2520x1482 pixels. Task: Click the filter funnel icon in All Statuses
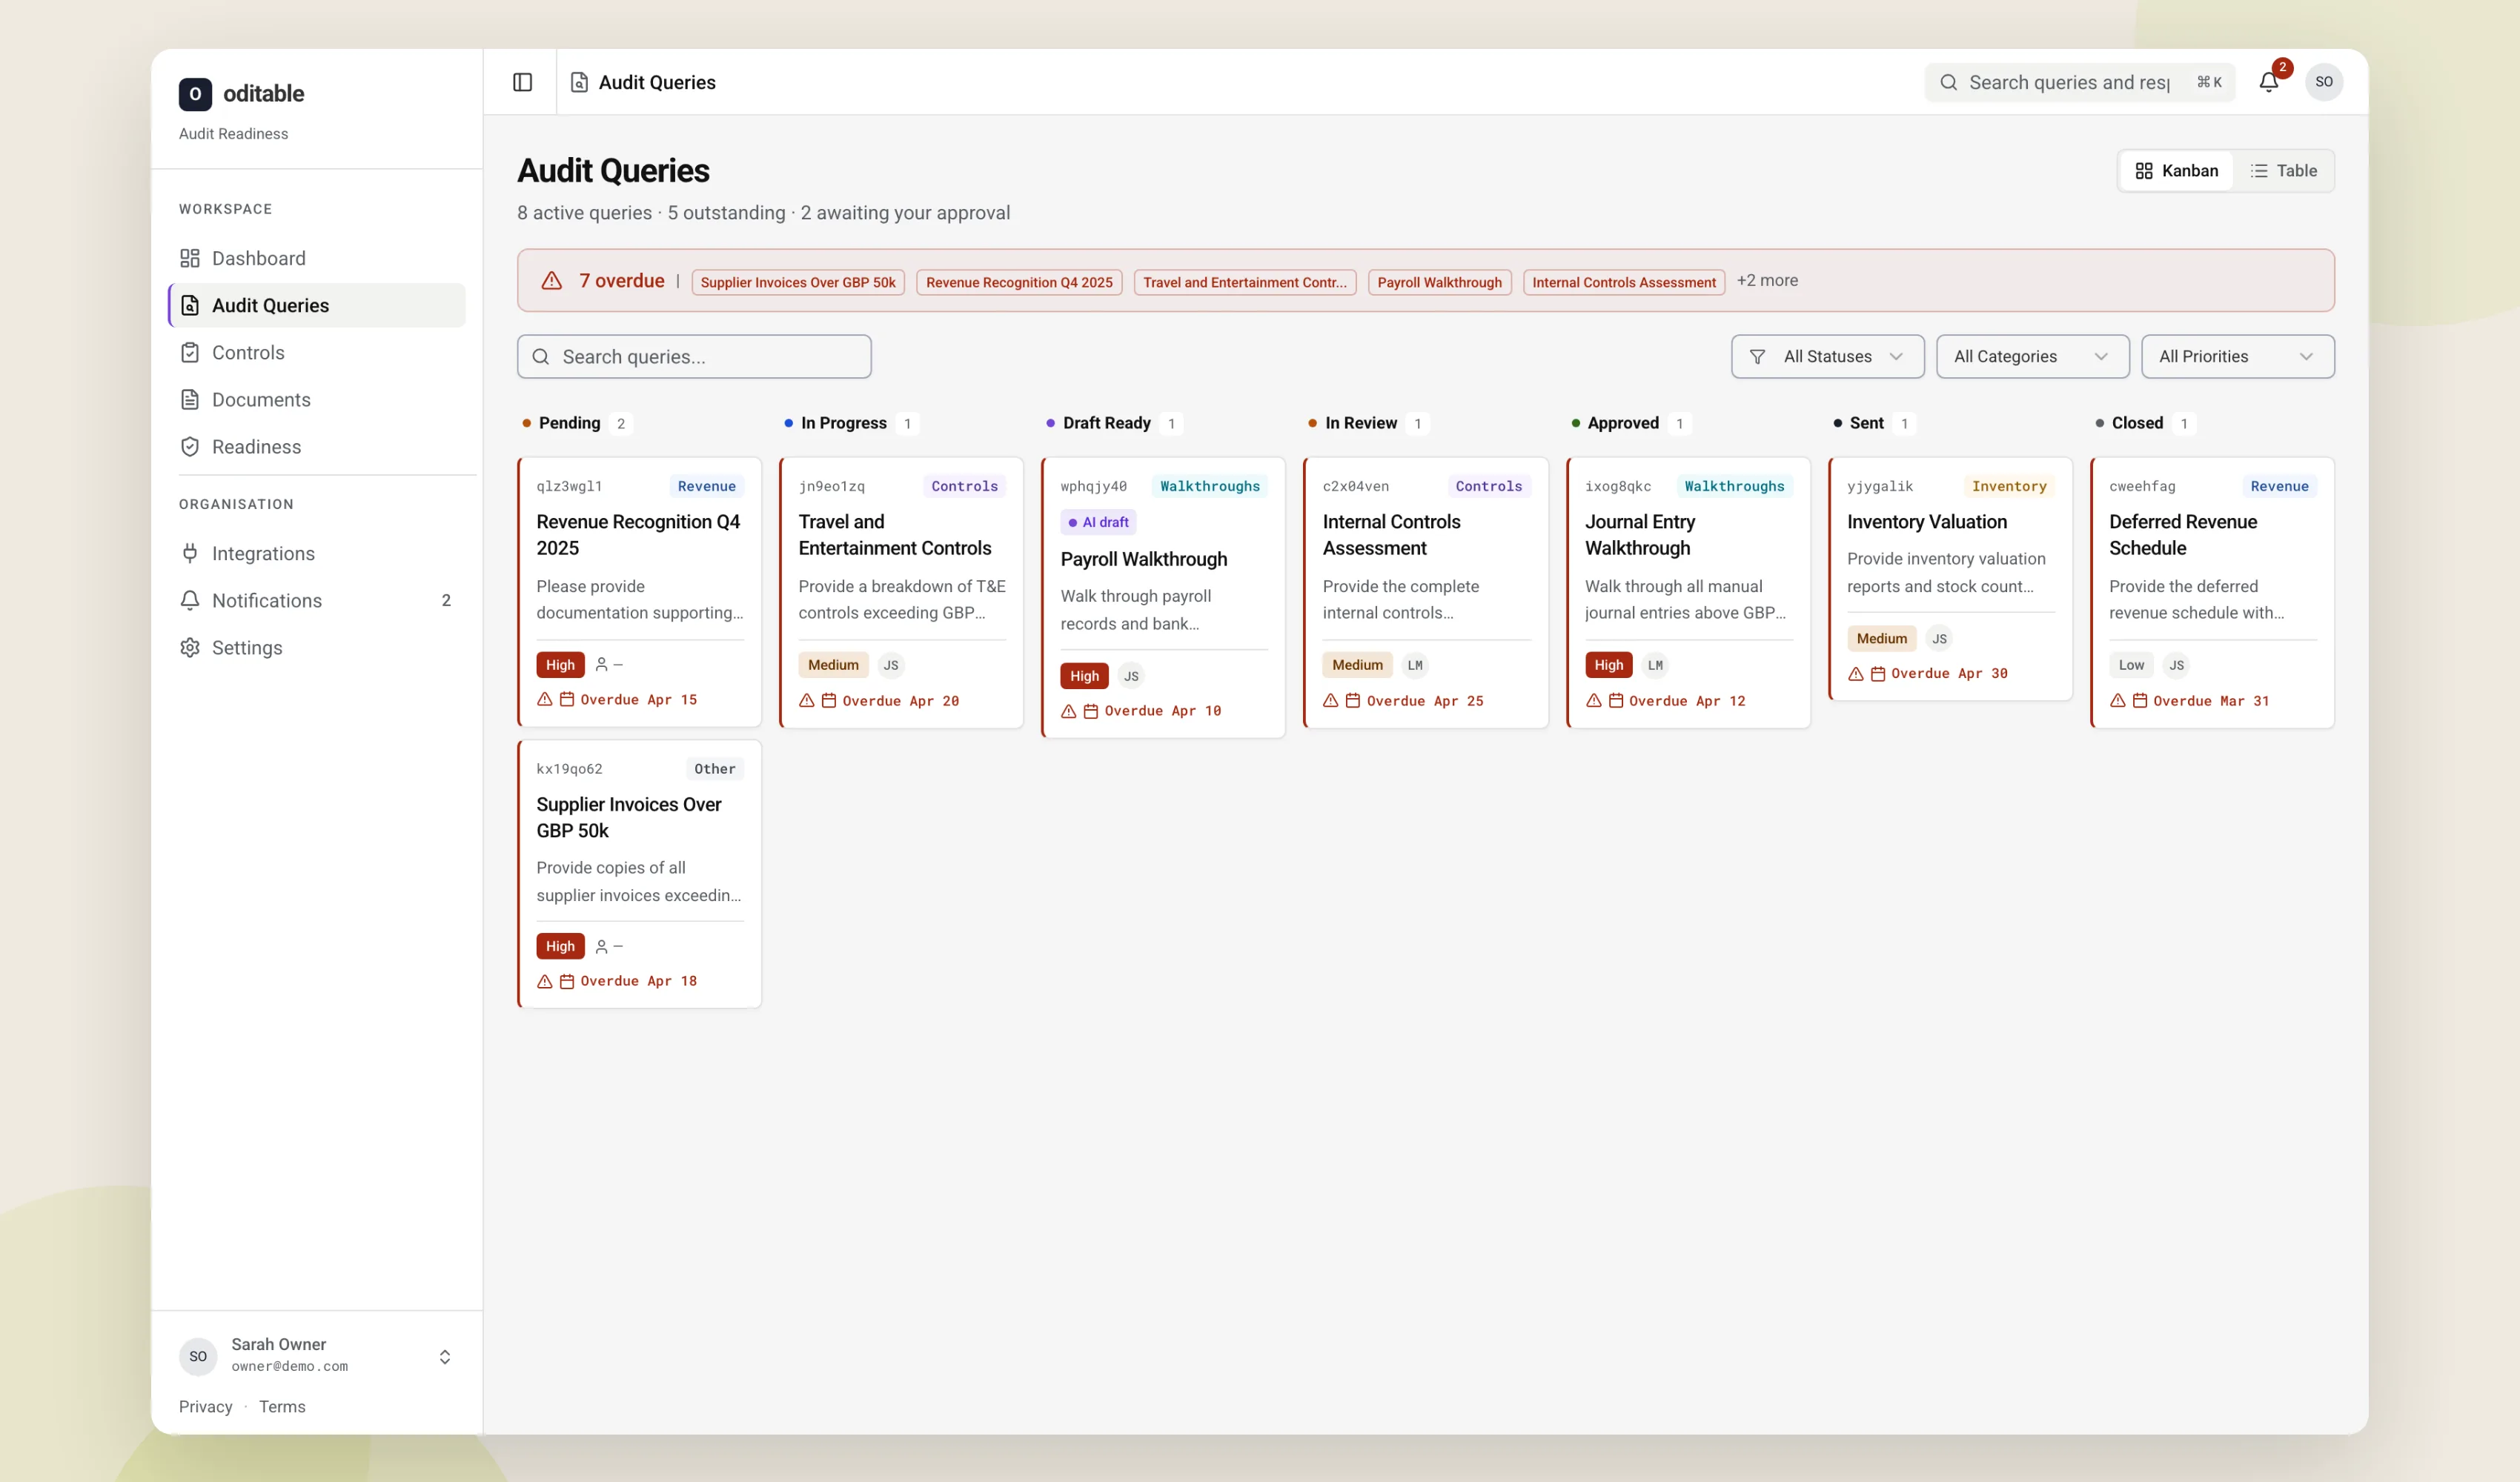tap(1757, 357)
